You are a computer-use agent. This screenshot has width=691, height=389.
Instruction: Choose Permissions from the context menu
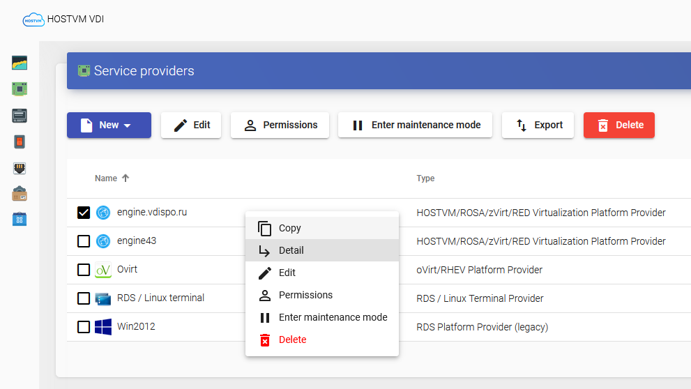(322, 295)
